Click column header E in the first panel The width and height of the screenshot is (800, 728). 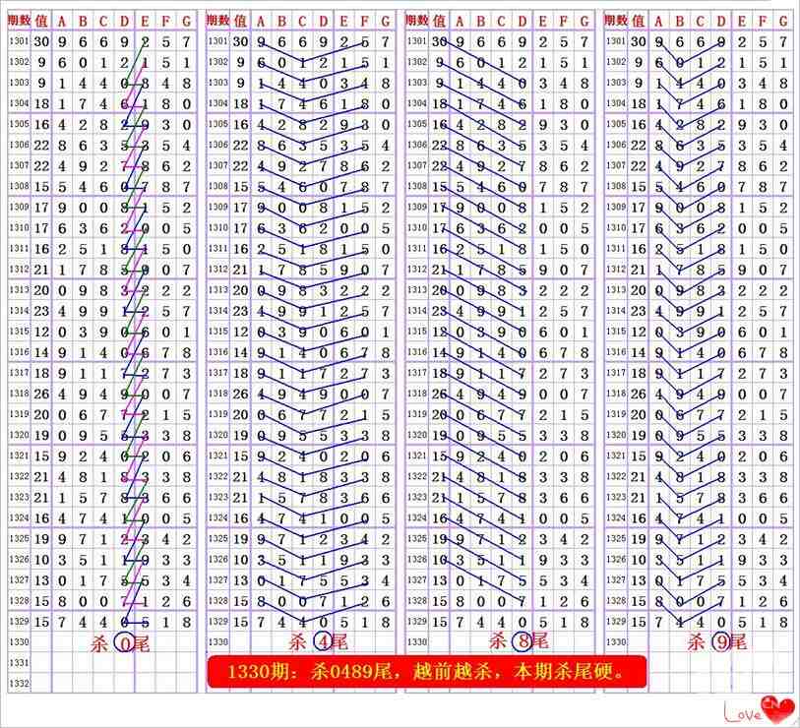145,20
